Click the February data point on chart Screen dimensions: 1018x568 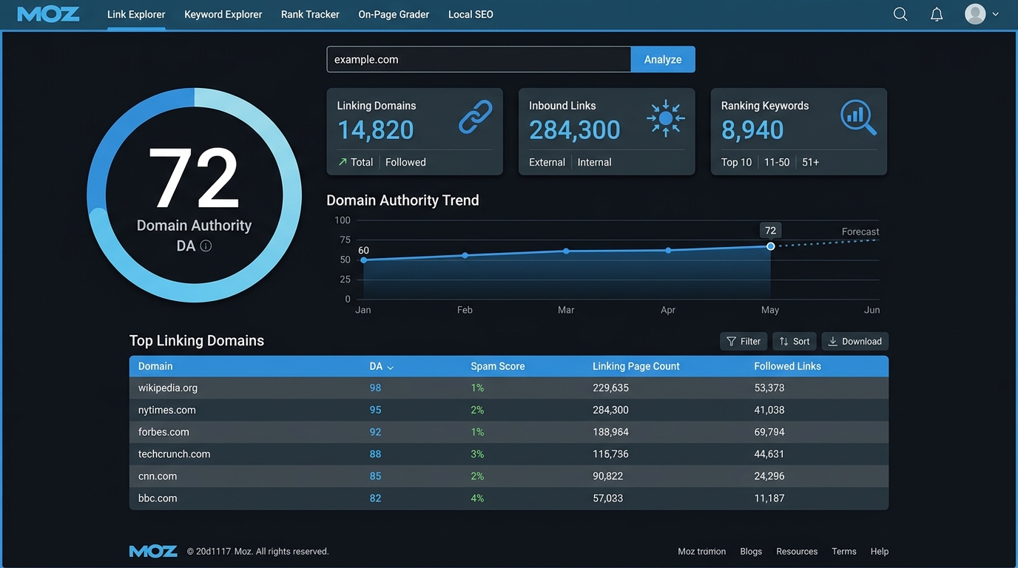click(x=465, y=255)
